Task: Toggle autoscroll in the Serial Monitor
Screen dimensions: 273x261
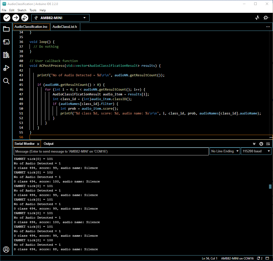Action: point(254,144)
